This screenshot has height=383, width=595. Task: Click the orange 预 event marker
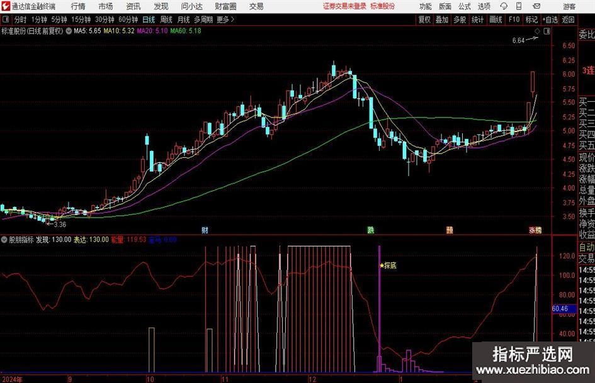click(450, 230)
